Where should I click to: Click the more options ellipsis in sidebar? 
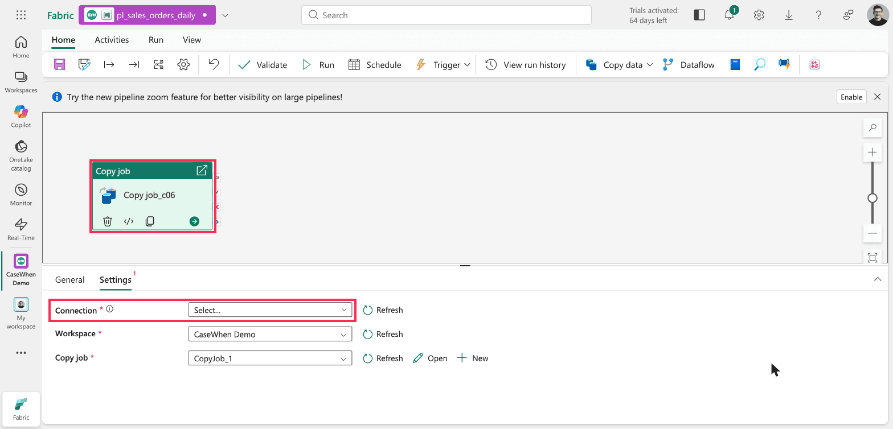pos(21,353)
